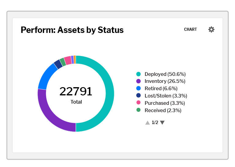This screenshot has height=167, width=235.
Task: Click the green Received donut segment
Action: pyautogui.click(x=63, y=62)
